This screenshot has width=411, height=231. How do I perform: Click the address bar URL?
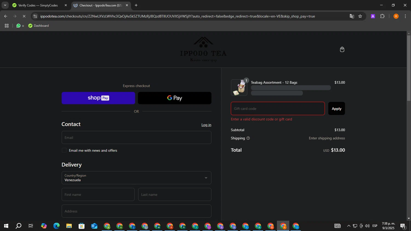(x=178, y=16)
